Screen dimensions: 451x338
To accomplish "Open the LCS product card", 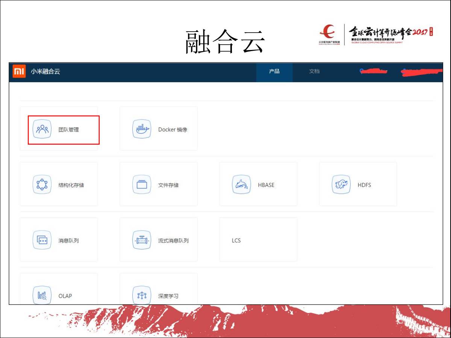I will (258, 240).
